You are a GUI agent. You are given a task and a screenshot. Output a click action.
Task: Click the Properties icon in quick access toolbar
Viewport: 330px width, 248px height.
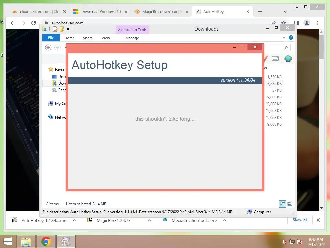point(55,29)
